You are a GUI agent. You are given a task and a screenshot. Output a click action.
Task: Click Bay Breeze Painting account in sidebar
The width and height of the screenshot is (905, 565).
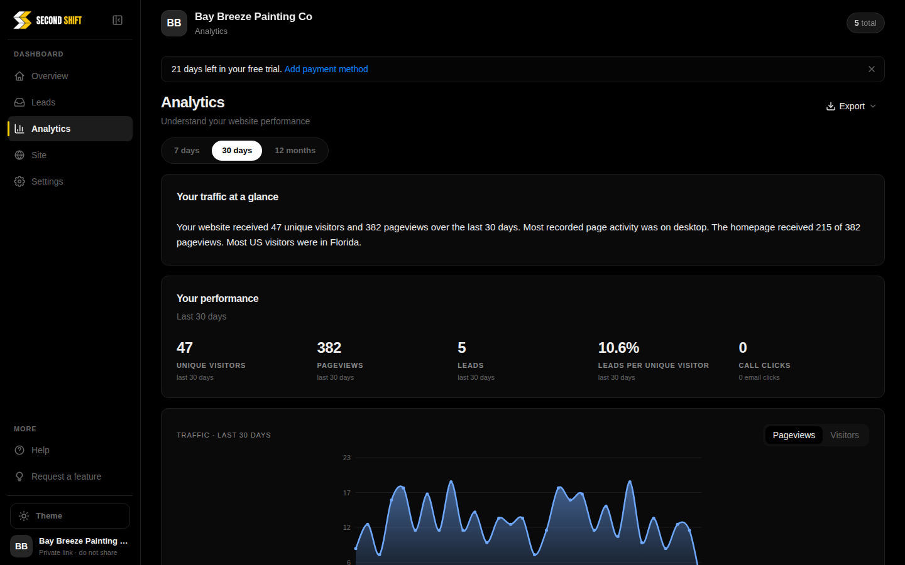pos(70,546)
